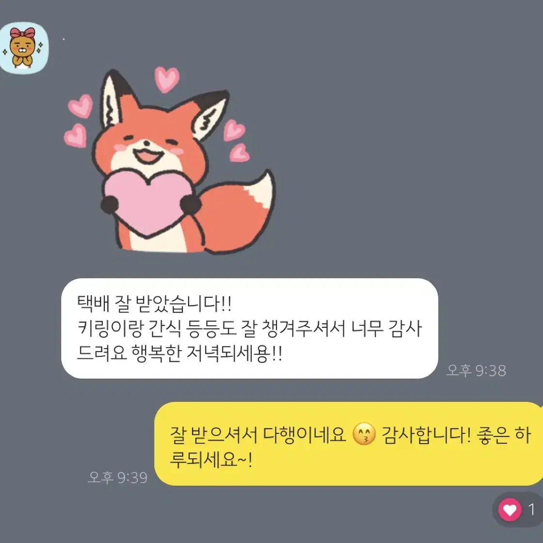The width and height of the screenshot is (543, 543).
Task: Tap the kissing face emoji in yellow message
Action: pos(364,434)
